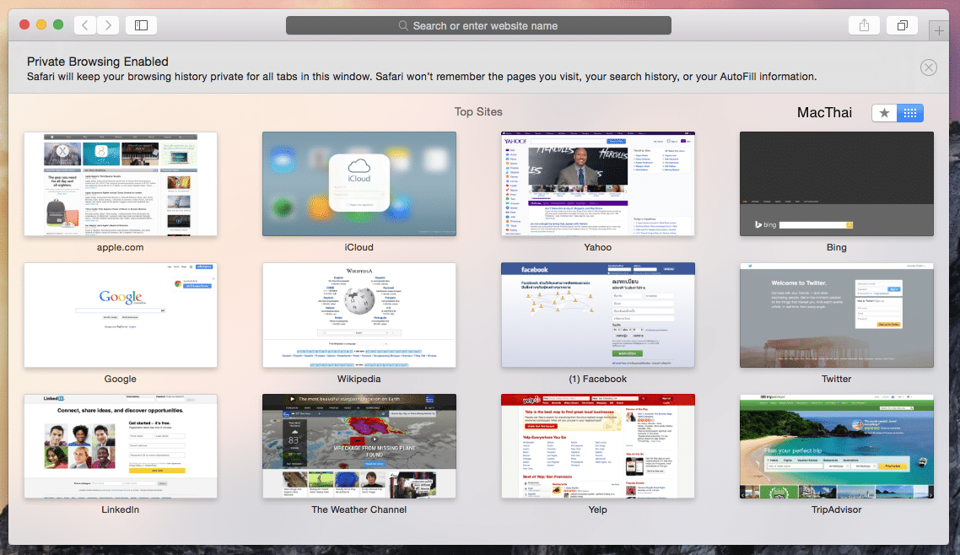Image resolution: width=960 pixels, height=555 pixels.
Task: Open the Bing thumbnail
Action: point(837,184)
